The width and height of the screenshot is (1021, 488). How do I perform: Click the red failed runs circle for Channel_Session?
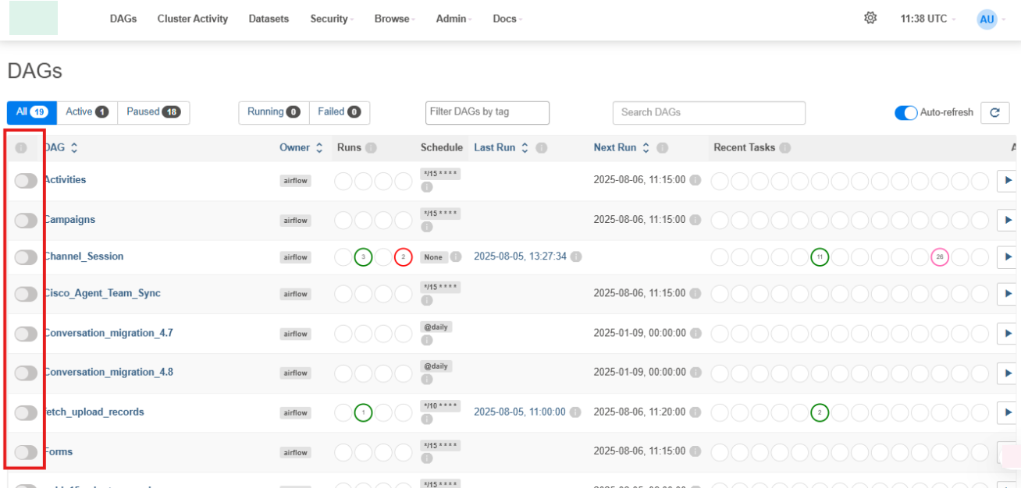coord(403,256)
